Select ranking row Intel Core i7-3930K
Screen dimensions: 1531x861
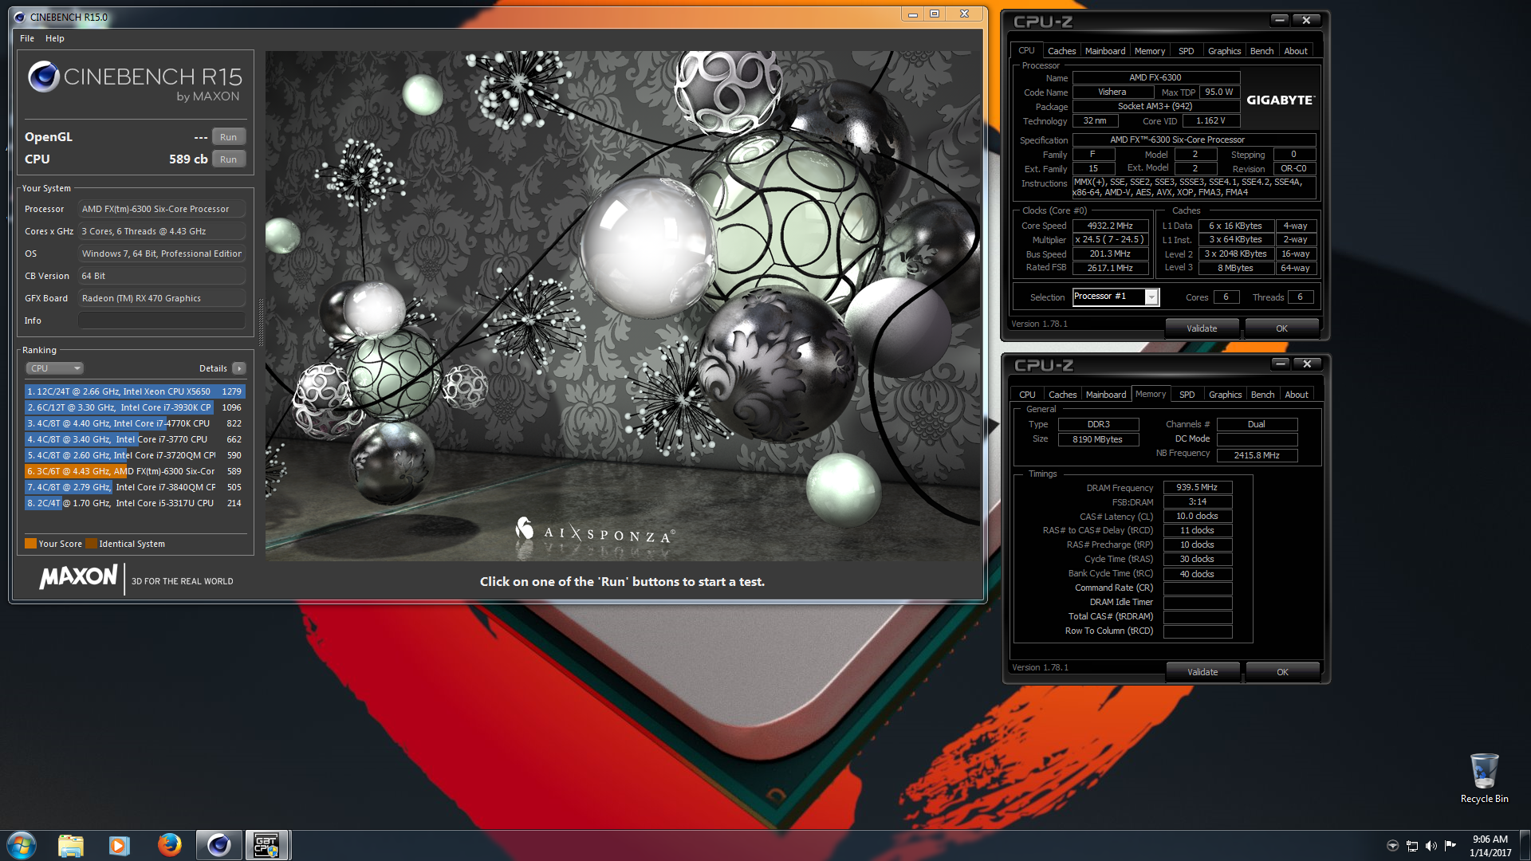[135, 407]
